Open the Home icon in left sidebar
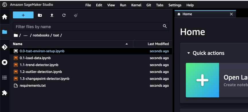The image size is (248, 112). click(5, 17)
